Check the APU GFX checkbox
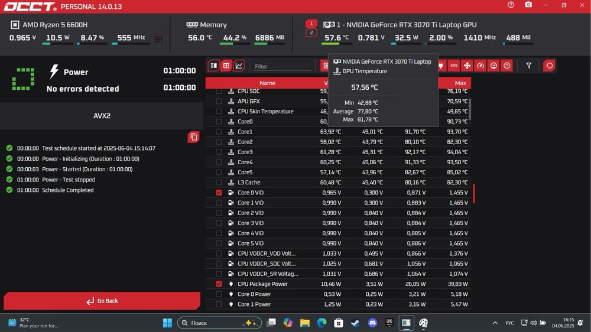The width and height of the screenshot is (591, 332). (219, 102)
